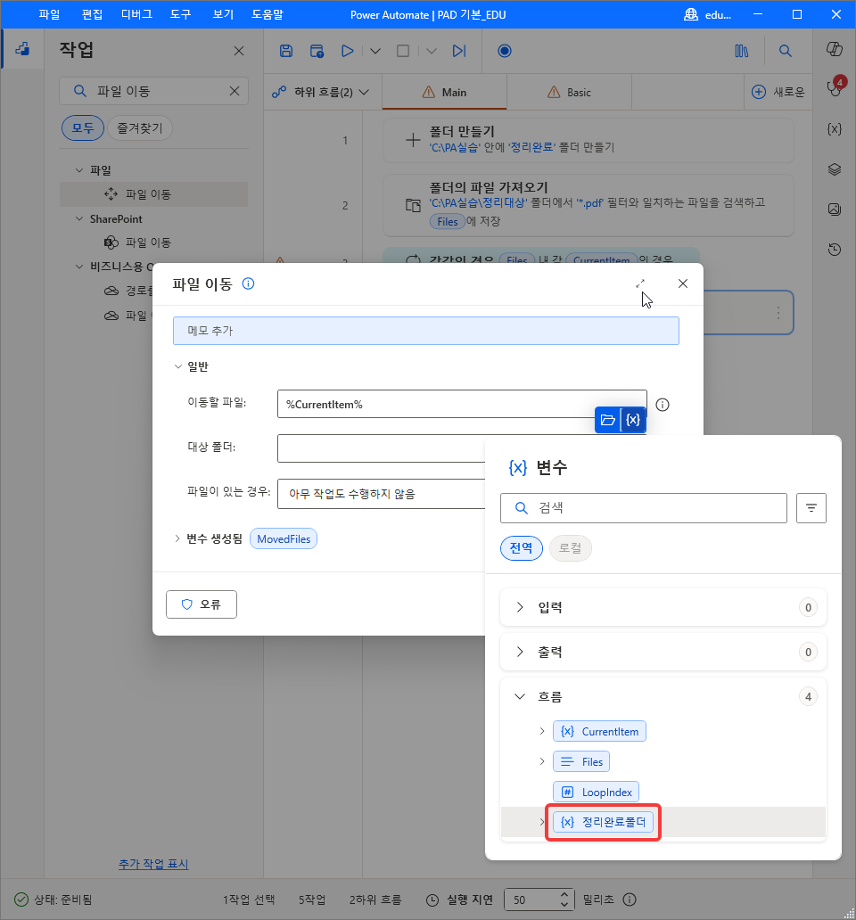Click the 오류 button

pos(202,604)
